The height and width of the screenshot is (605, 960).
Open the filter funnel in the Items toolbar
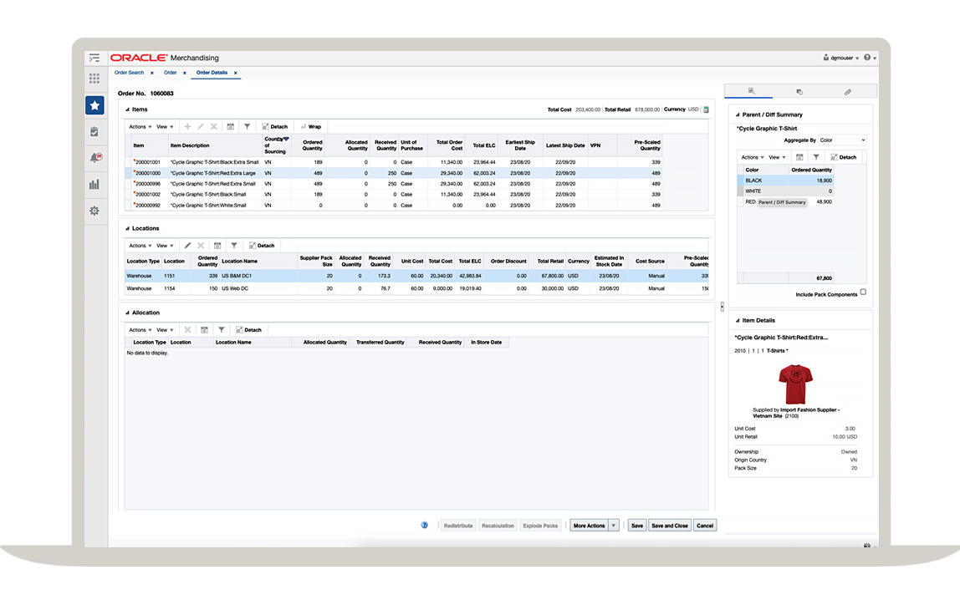pyautogui.click(x=247, y=126)
